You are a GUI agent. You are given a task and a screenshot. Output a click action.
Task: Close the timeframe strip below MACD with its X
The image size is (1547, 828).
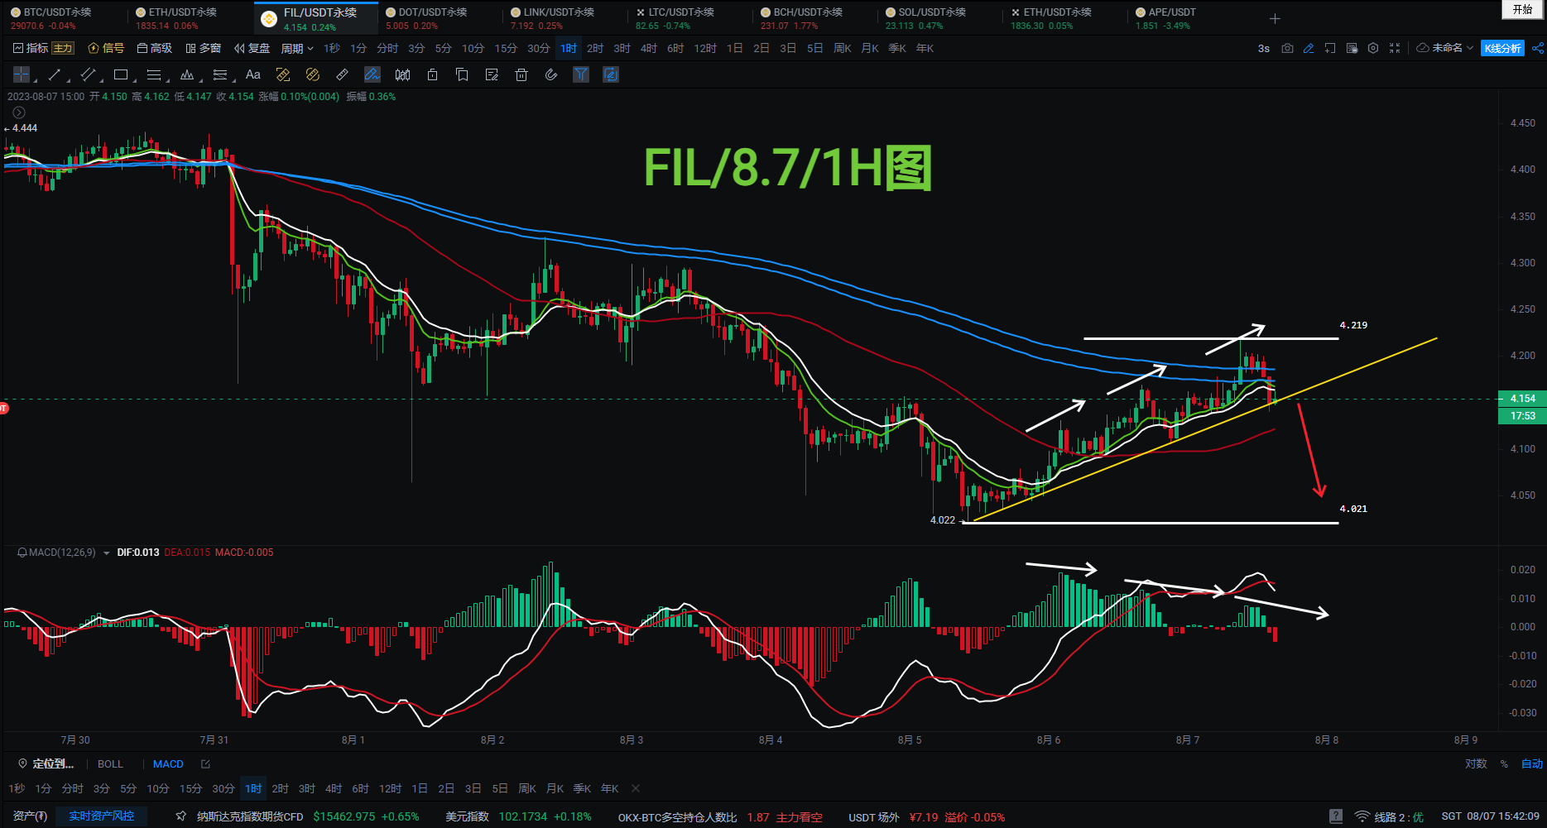coord(636,788)
